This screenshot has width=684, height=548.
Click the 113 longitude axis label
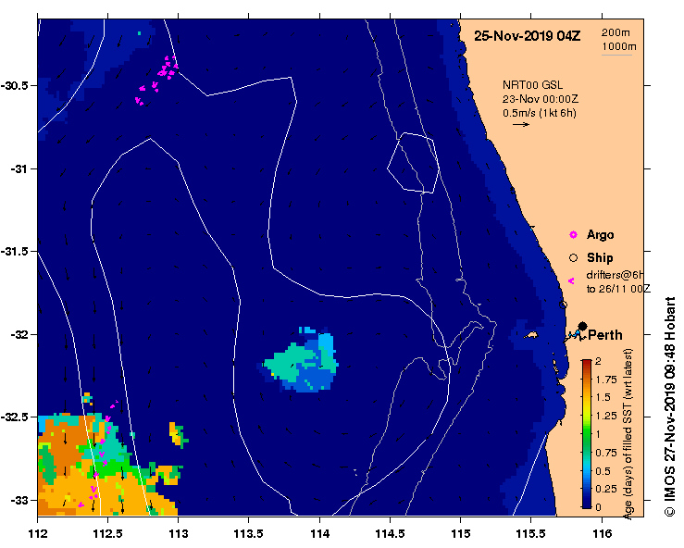(178, 533)
